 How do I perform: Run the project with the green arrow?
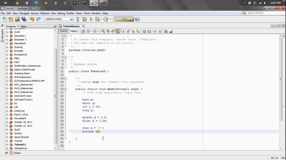point(91,19)
